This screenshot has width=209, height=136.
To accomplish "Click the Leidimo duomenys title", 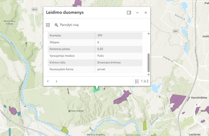I will 65,13.
